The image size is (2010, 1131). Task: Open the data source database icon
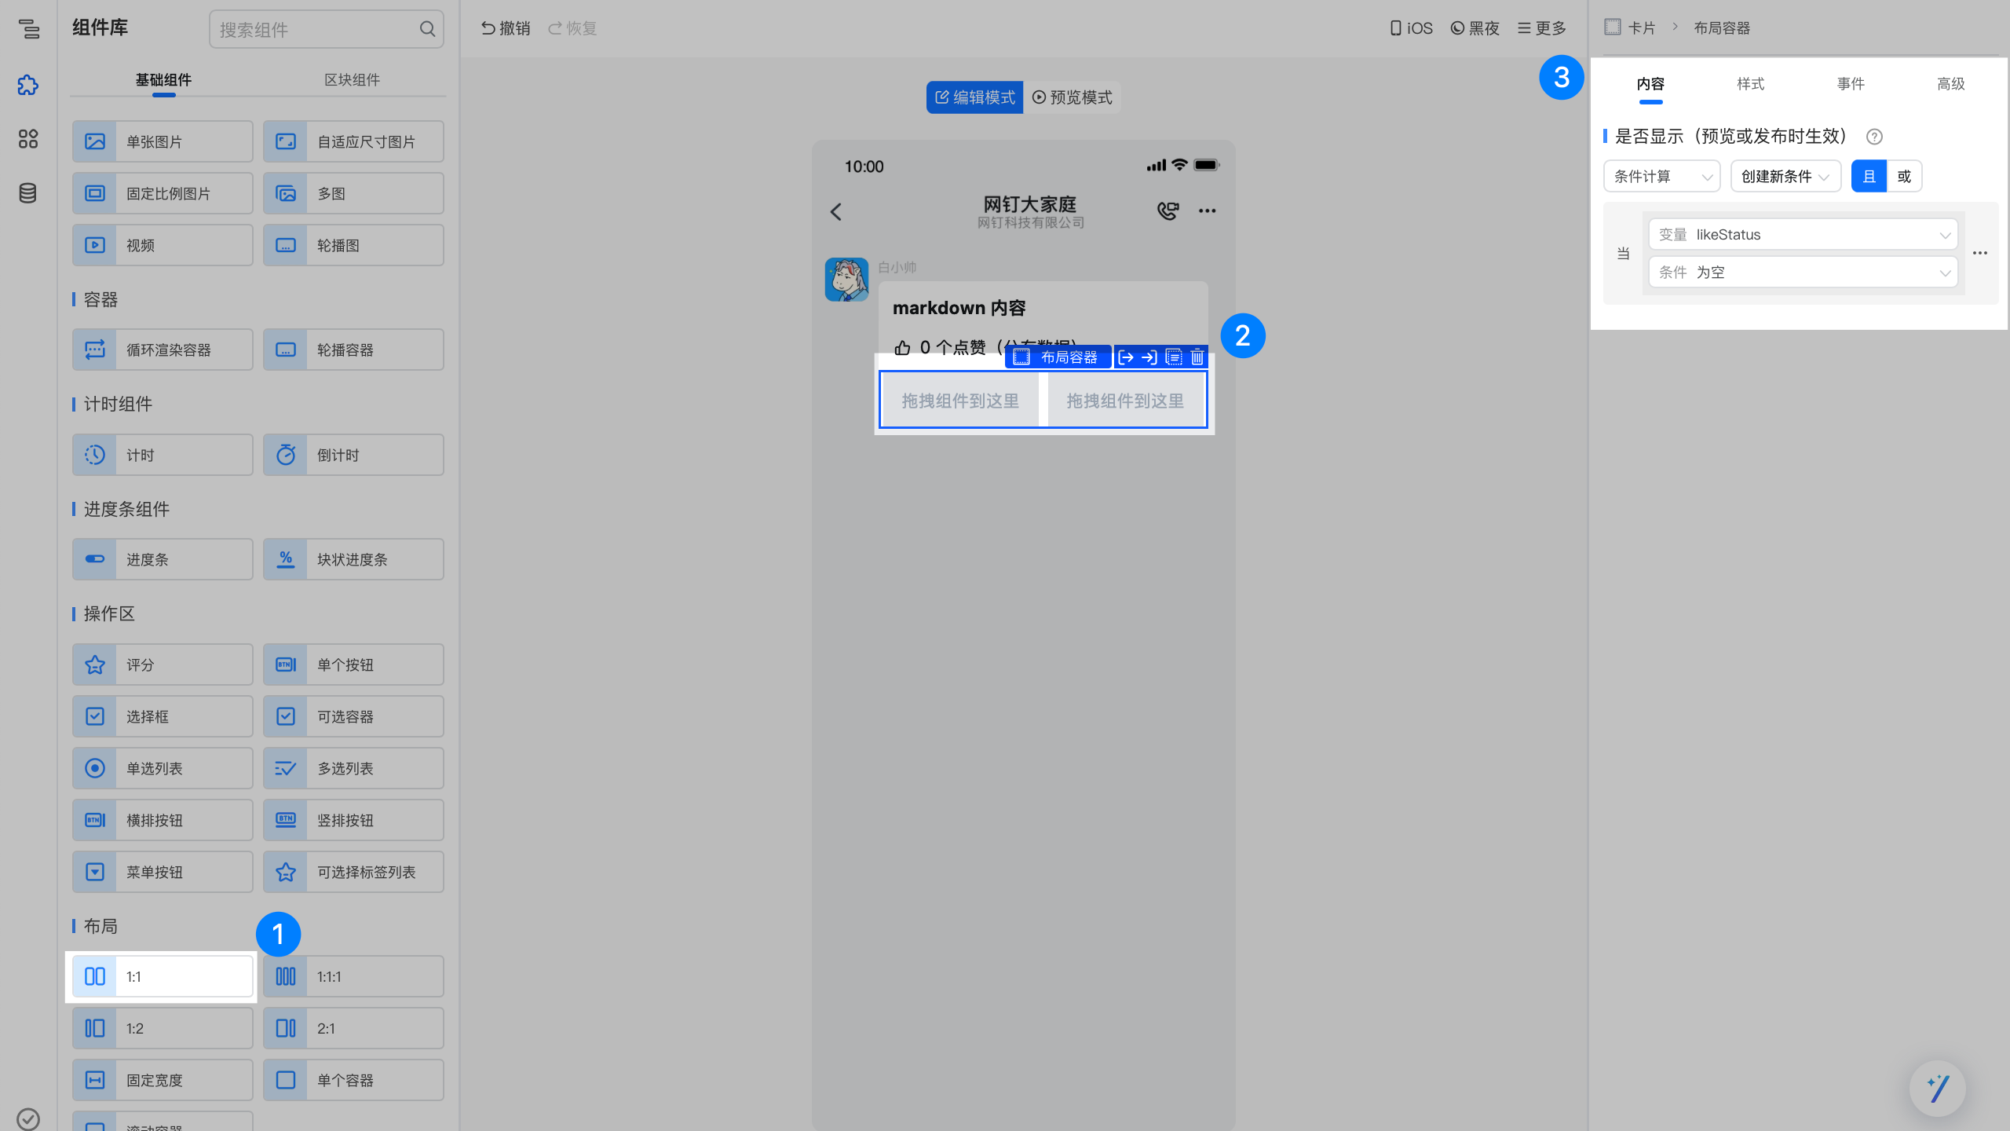[x=28, y=193]
